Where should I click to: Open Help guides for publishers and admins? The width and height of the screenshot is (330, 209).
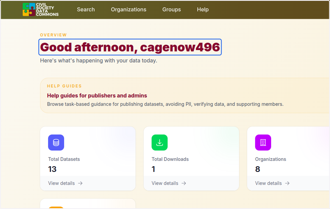point(97,96)
